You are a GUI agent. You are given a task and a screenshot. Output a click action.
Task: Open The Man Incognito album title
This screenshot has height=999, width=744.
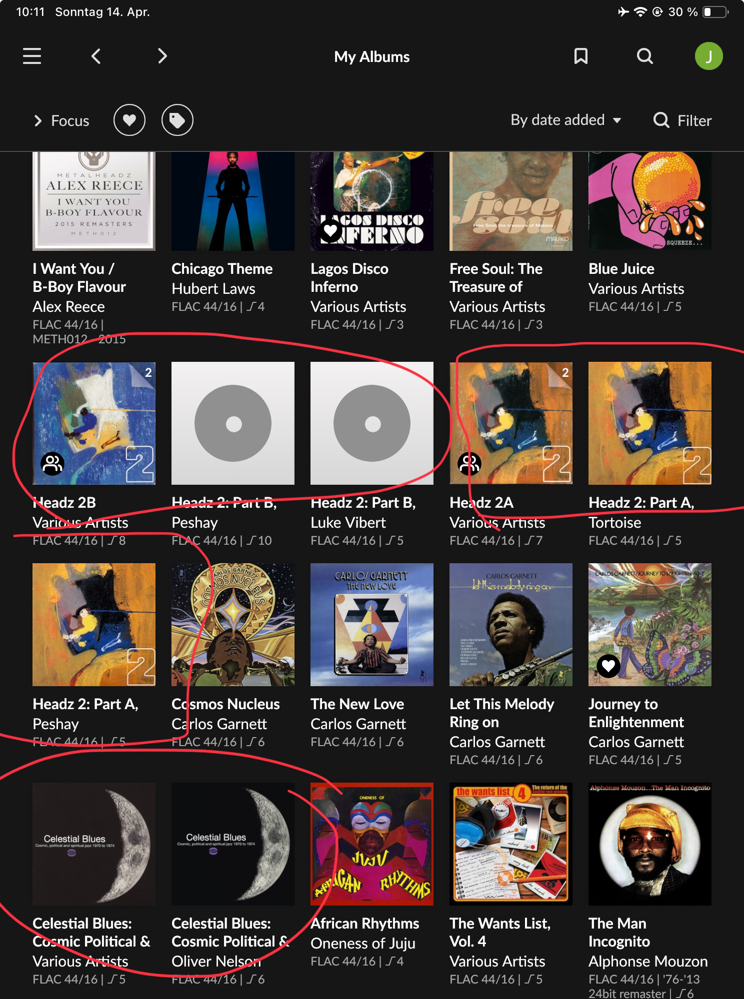(619, 932)
